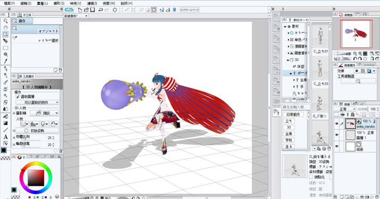This screenshot has height=199, width=380.
Task: Choose the Eyedropper tool in left toolbar
Action: 5,61
